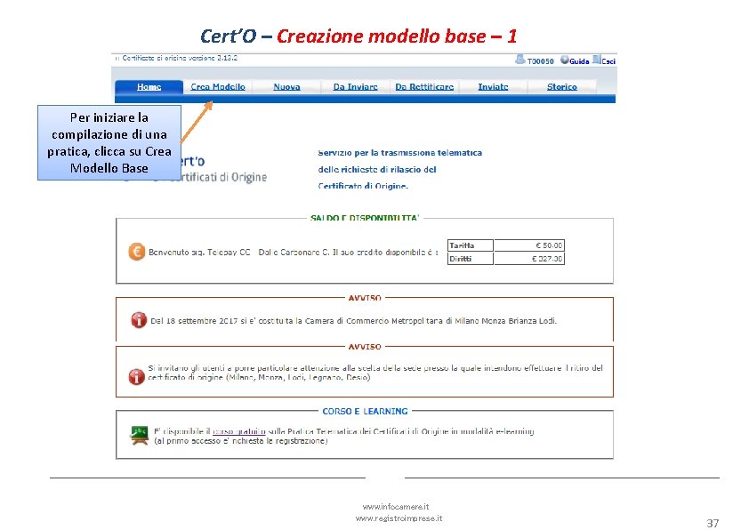This screenshot has width=749, height=530.
Task: Click the 'SALDO E DISPONIBILITA'' section heading
Action: (x=365, y=218)
